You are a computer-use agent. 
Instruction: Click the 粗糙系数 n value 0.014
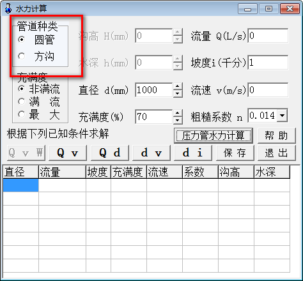pyautogui.click(x=263, y=116)
